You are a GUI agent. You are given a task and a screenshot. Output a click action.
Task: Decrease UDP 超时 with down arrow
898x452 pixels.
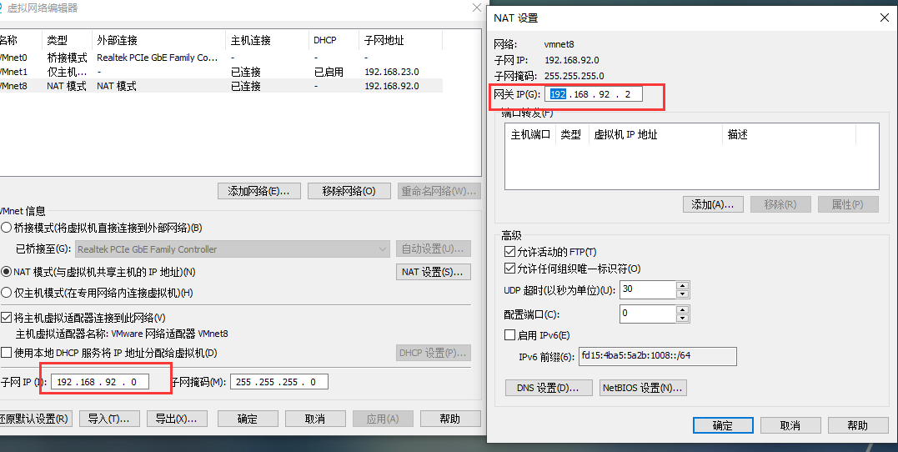click(682, 294)
